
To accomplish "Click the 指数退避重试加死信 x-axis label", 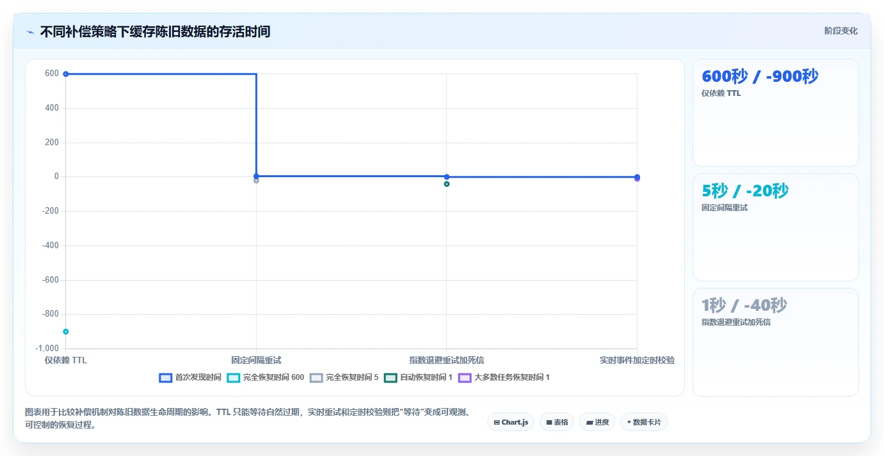I will [x=447, y=360].
